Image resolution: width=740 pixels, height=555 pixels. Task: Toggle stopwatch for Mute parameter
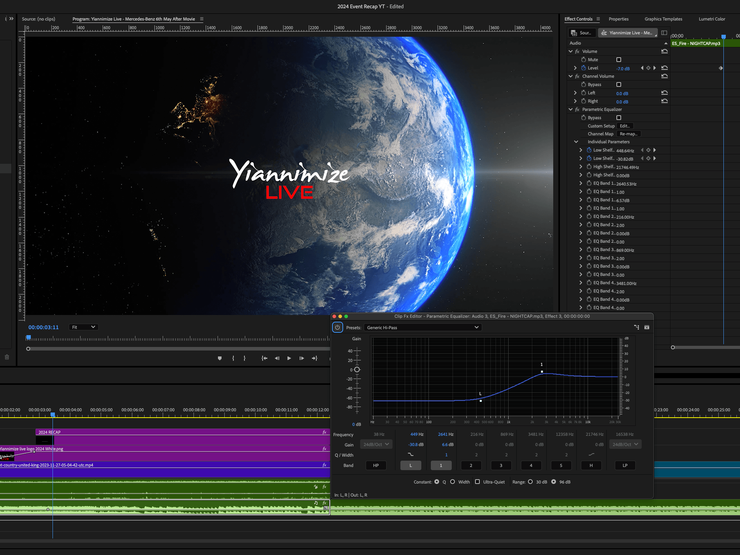584,60
